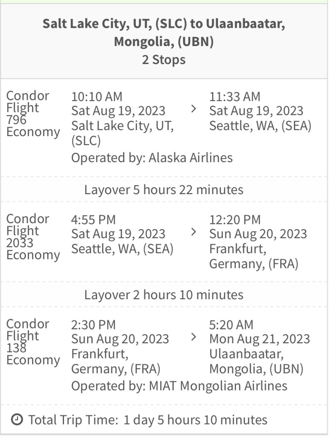Click the 11:33 AM Seattle arrival time
The image size is (329, 437).
(x=235, y=97)
